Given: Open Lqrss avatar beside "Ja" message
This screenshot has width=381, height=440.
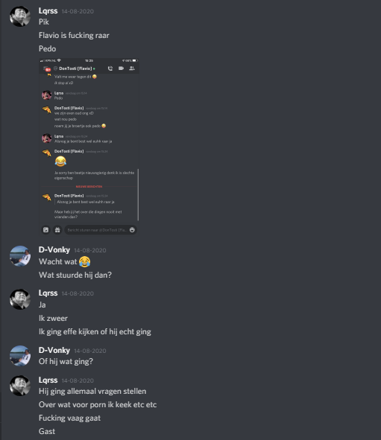Looking at the screenshot, I should tap(20, 299).
